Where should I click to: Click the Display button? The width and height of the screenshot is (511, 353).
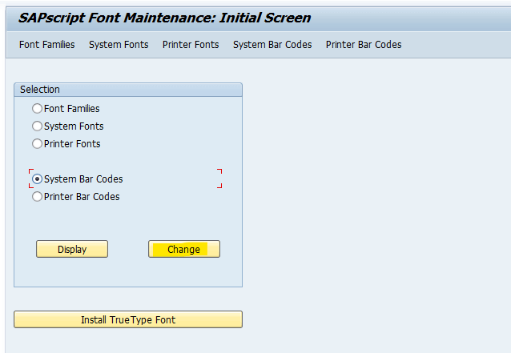click(x=72, y=249)
